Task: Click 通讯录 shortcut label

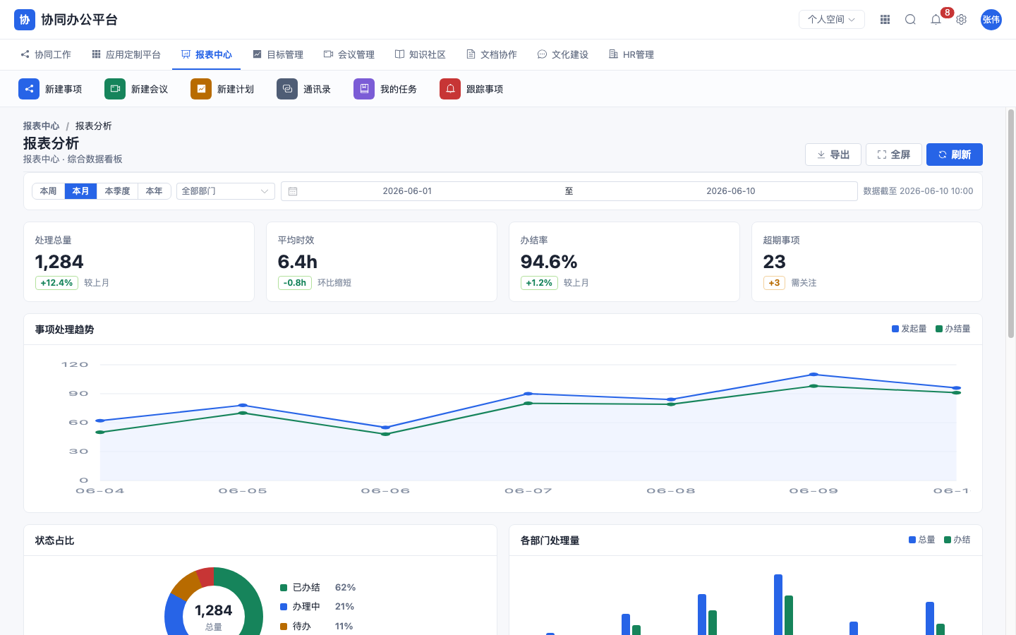Action: click(317, 89)
